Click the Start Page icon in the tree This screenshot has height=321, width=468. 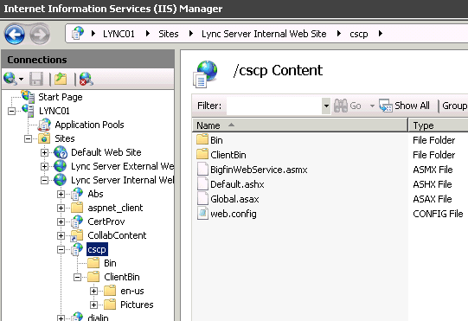point(28,97)
